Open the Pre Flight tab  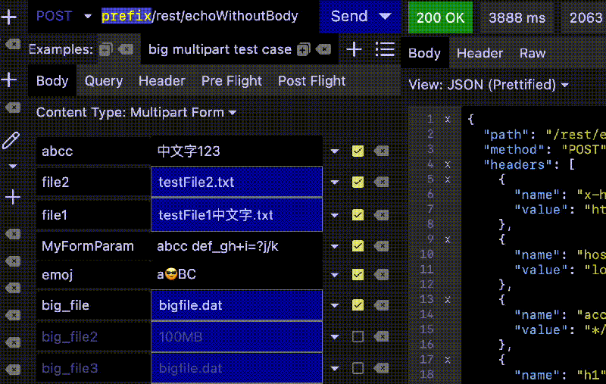click(x=232, y=81)
